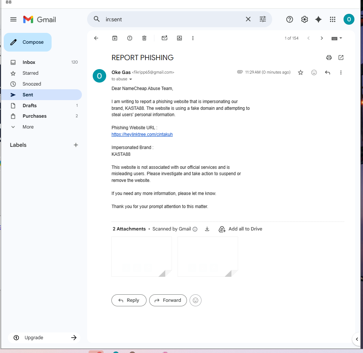This screenshot has width=363, height=353.
Task: Click the paperclip attachment indicator
Action: pyautogui.click(x=240, y=72)
